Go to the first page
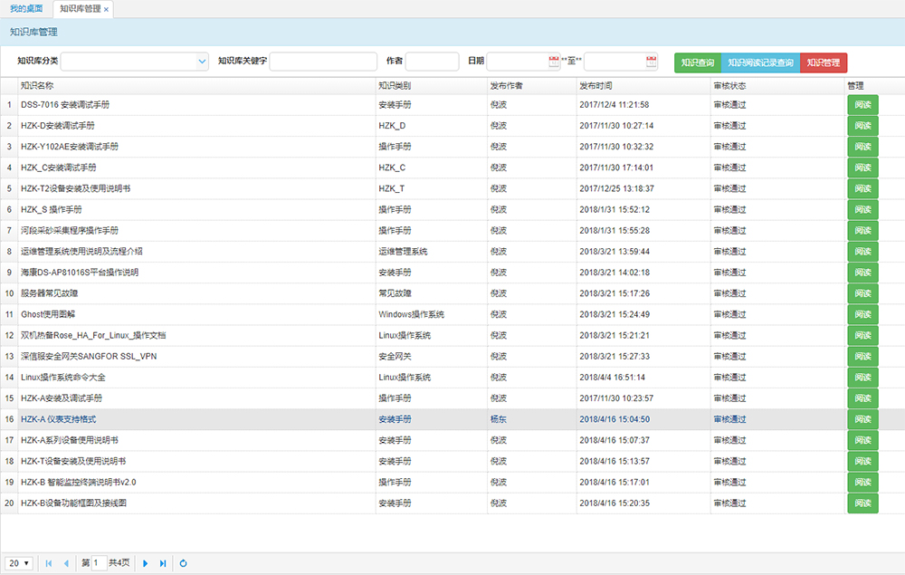The image size is (905, 575). [49, 563]
